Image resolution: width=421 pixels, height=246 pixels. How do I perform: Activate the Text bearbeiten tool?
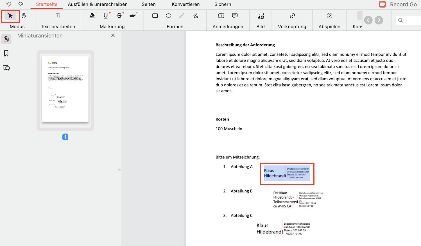pos(58,16)
